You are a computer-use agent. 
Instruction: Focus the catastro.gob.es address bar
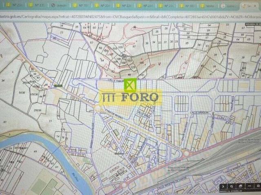pos(130,17)
